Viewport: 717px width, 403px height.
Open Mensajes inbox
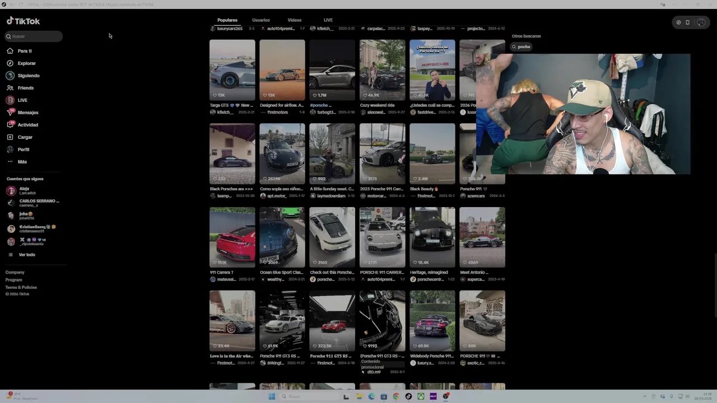point(22,113)
